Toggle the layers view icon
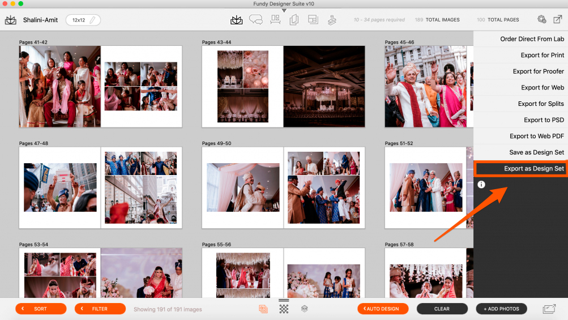Screen dimensions: 568x320 (x=304, y=309)
